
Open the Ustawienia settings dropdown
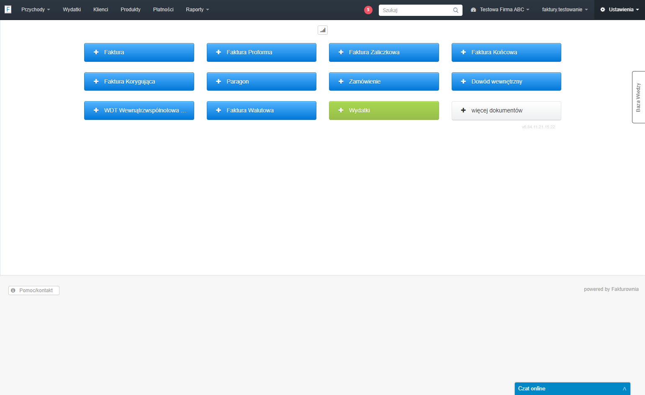[619, 10]
